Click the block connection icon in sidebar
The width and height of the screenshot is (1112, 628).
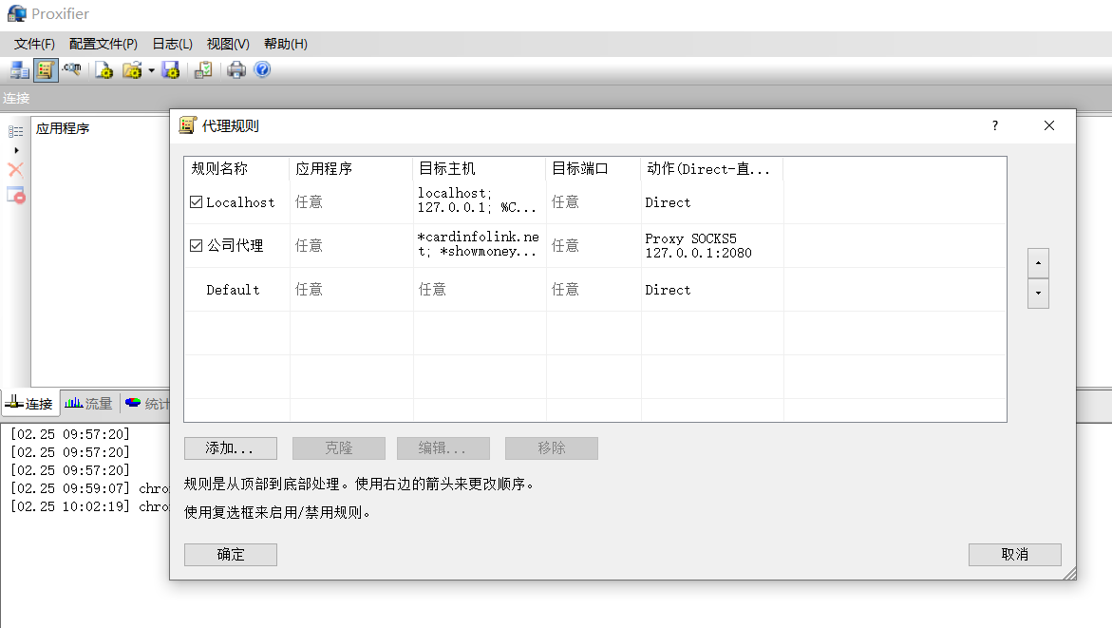(x=15, y=195)
